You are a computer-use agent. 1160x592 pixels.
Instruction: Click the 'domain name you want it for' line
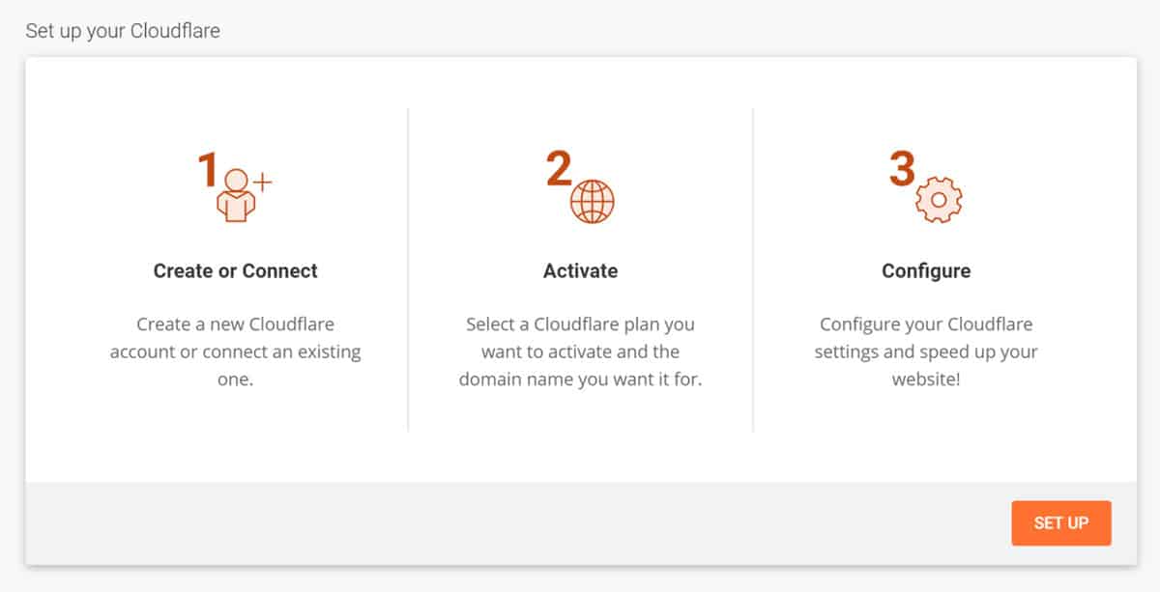point(580,380)
